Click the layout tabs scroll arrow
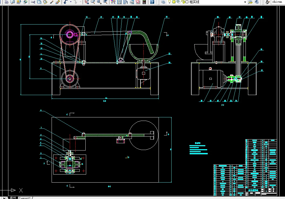This screenshot has height=199, width=285. coord(5,198)
